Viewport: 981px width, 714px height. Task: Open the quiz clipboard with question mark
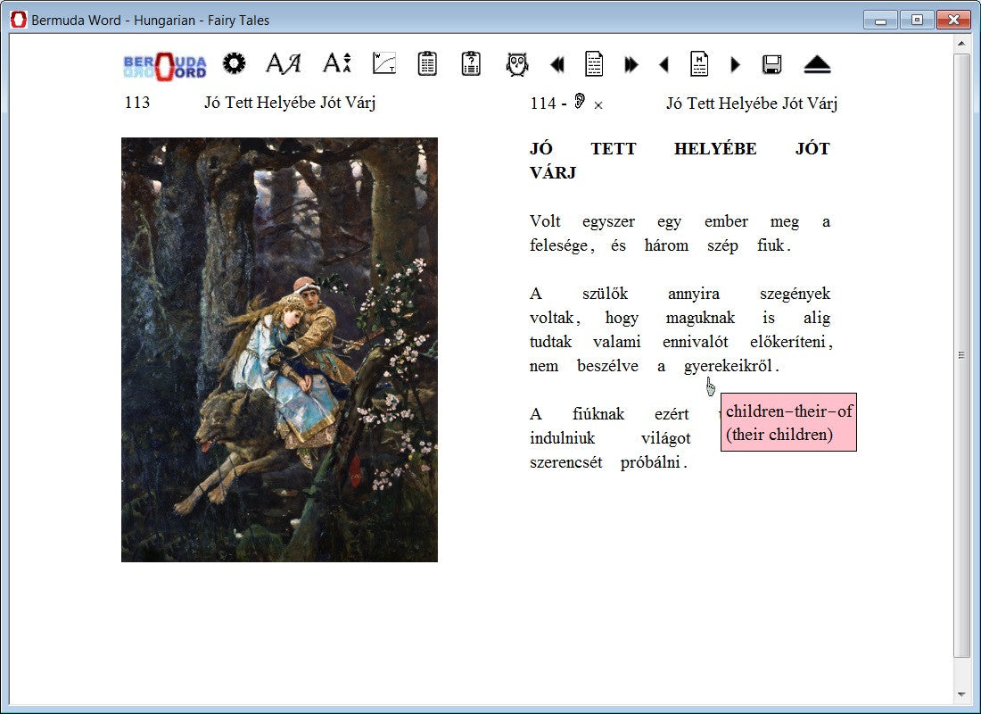point(471,63)
